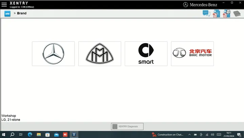Click the XENTRY Diagnosis button
The height and width of the screenshot is (138, 244).
[127, 127]
